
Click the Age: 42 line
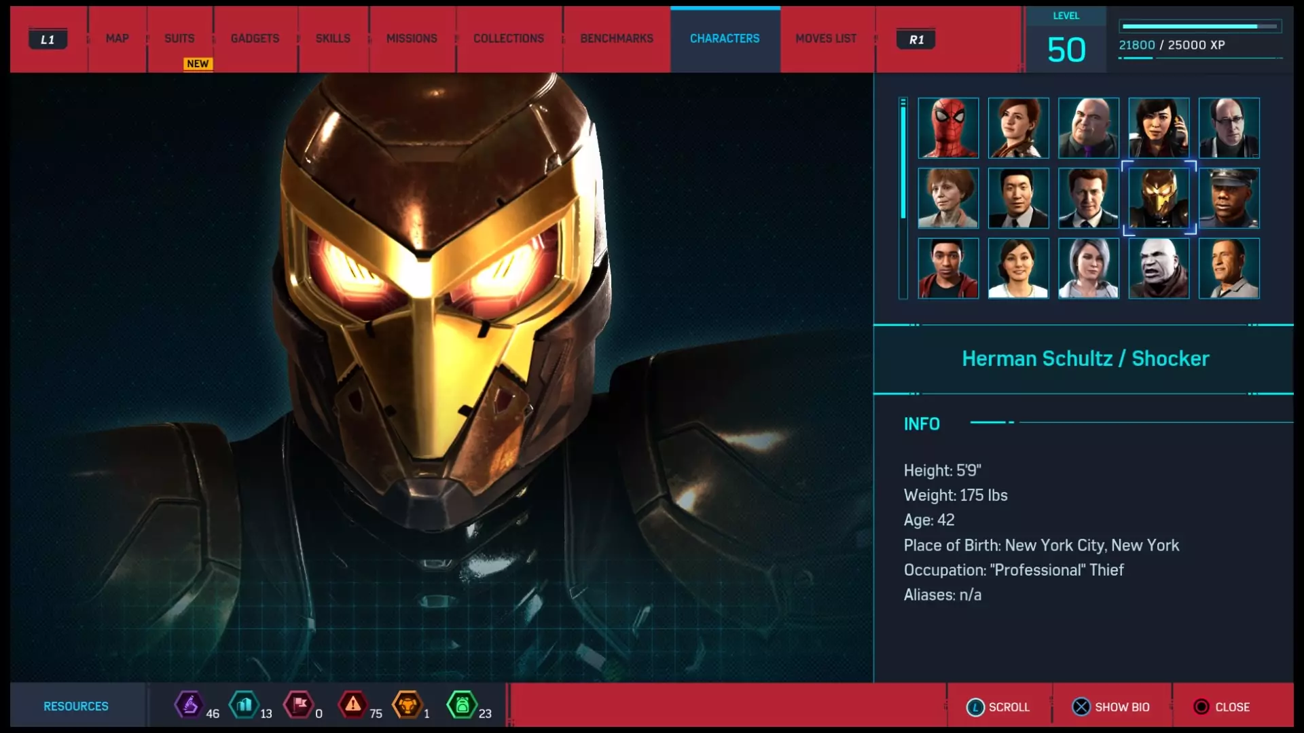[x=929, y=520]
